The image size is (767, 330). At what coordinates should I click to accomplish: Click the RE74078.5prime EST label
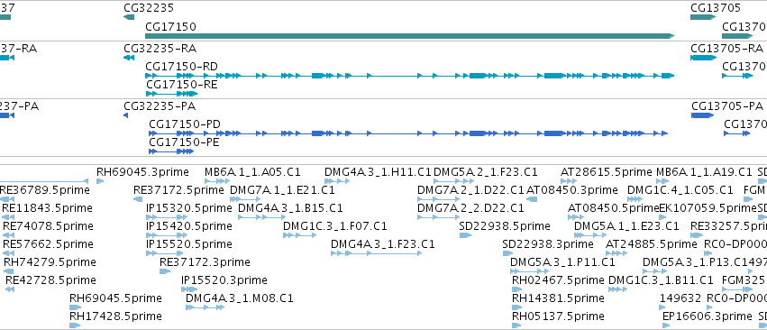(48, 226)
